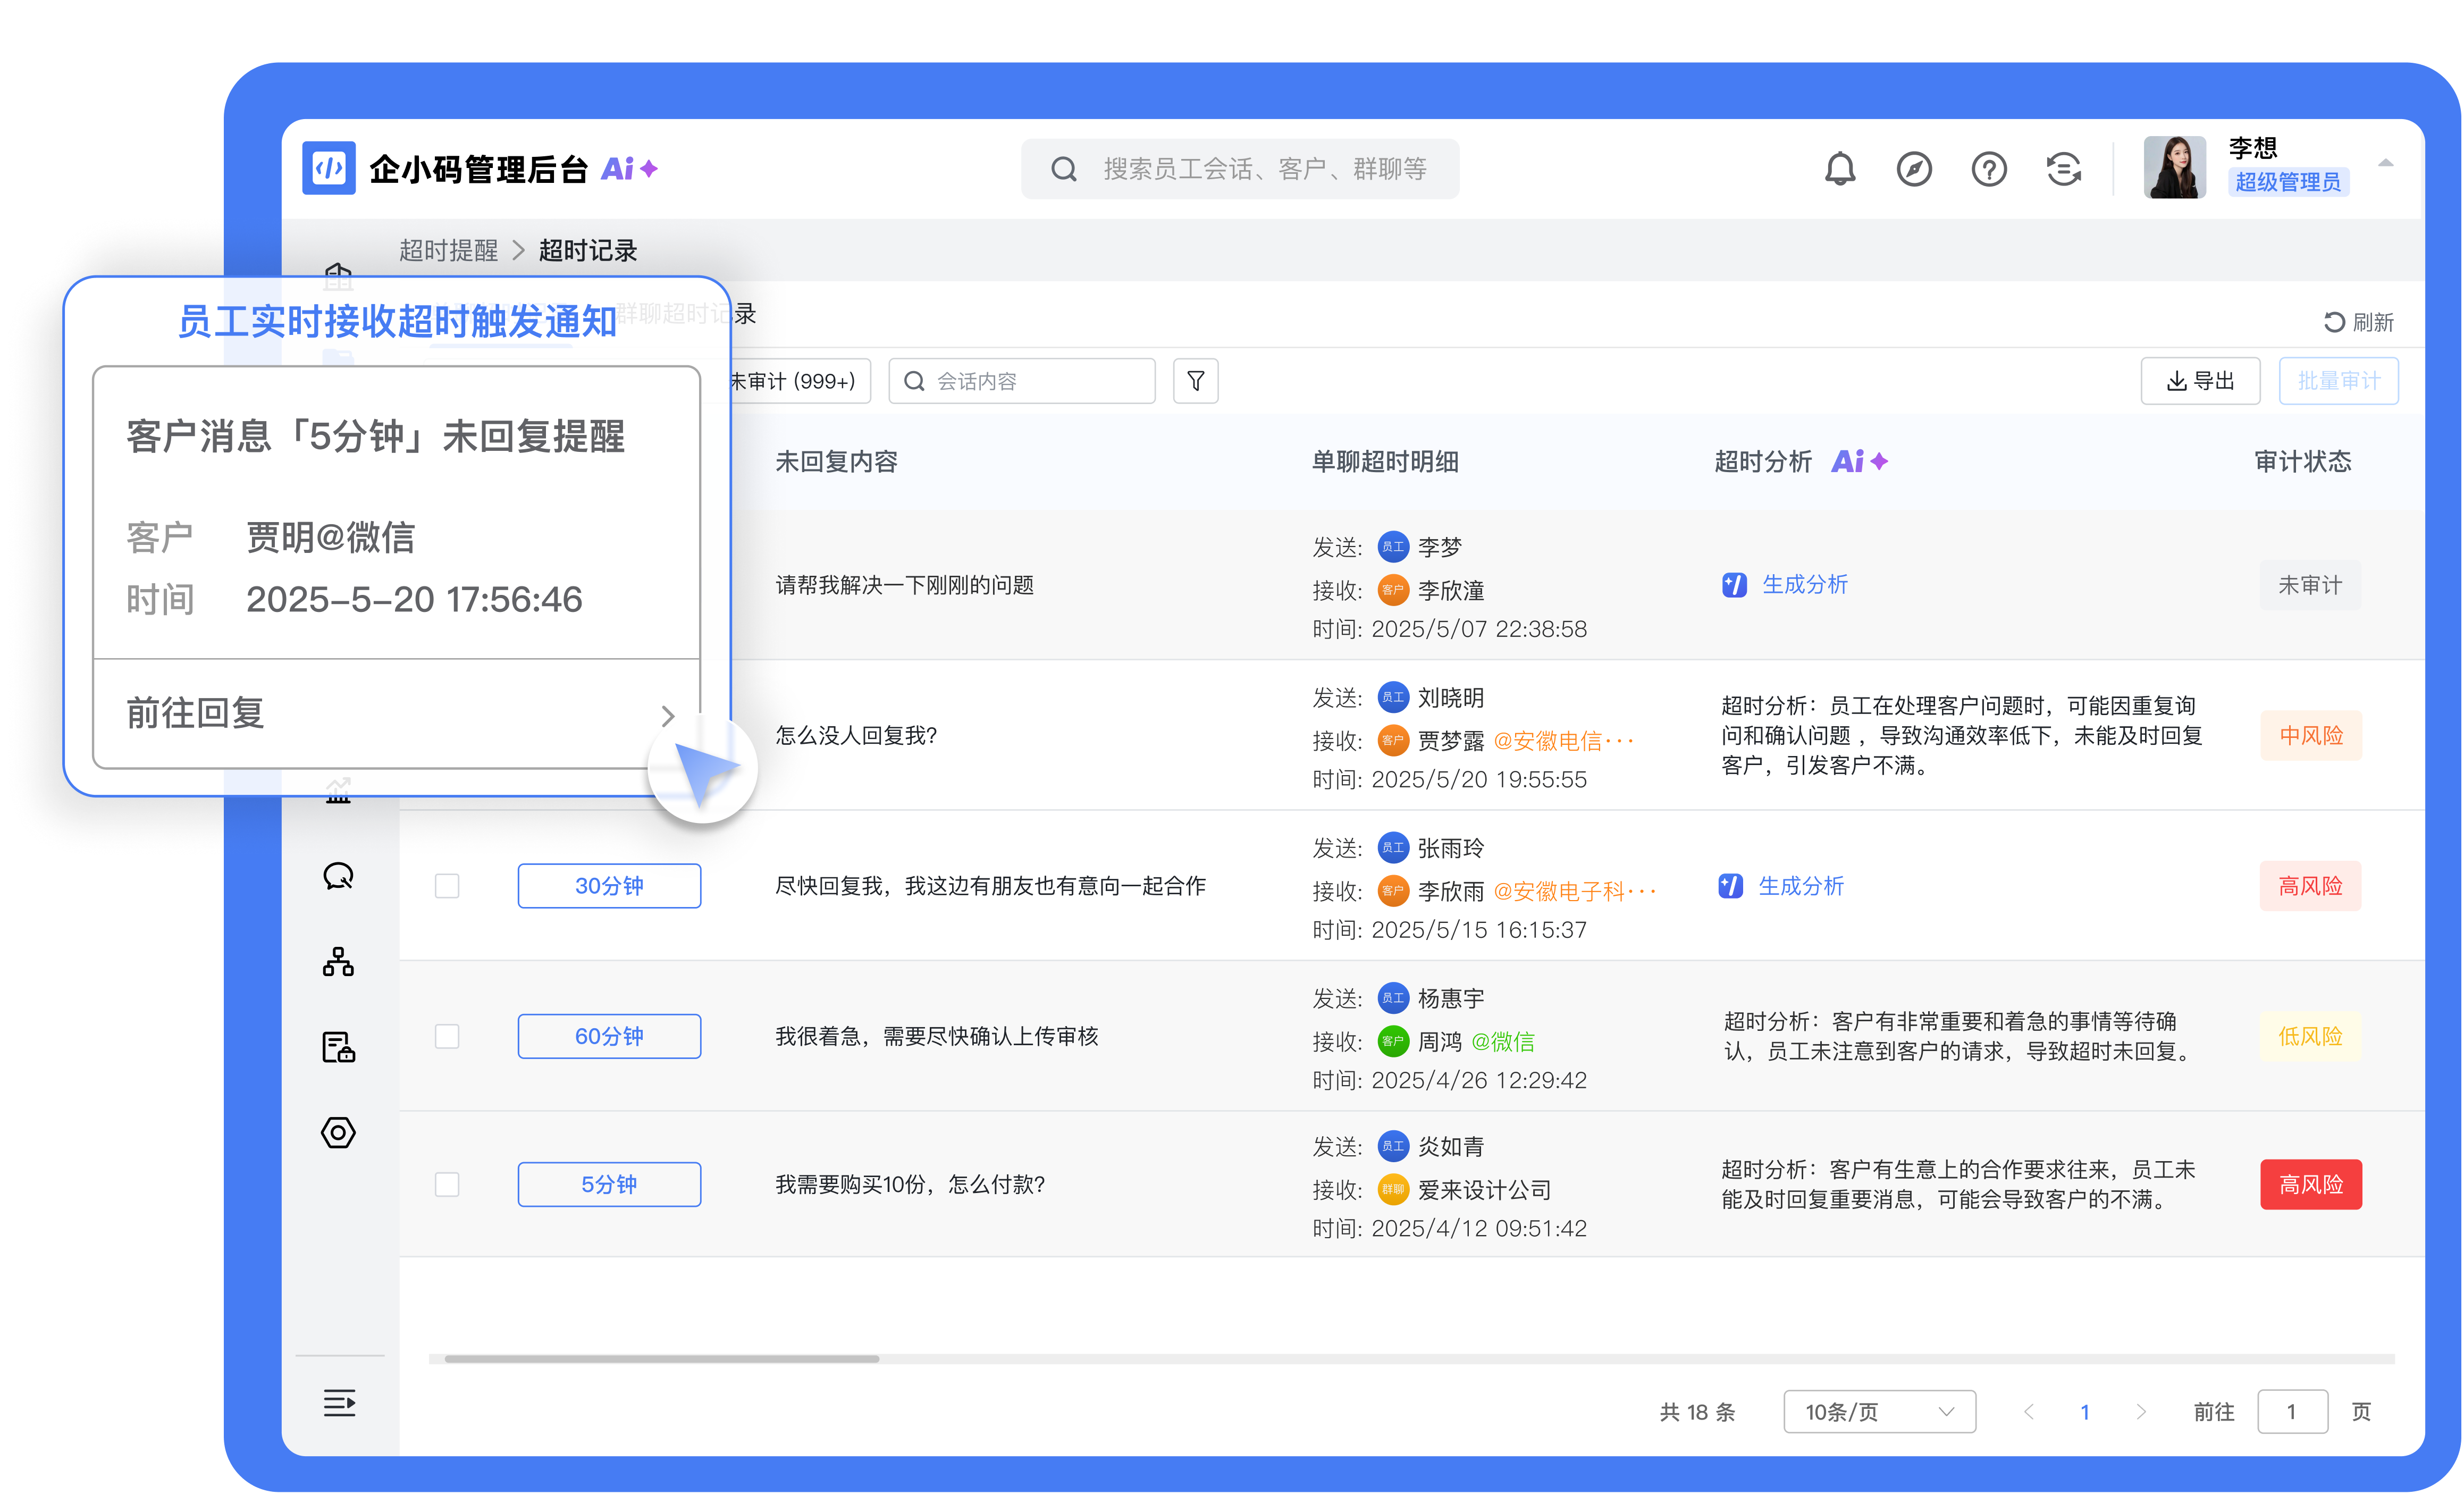
Task: Click the 刷新 refresh icon
Action: (x=2333, y=322)
